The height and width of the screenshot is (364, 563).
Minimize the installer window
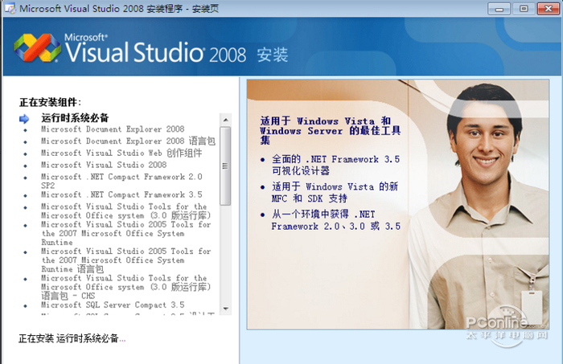point(499,8)
